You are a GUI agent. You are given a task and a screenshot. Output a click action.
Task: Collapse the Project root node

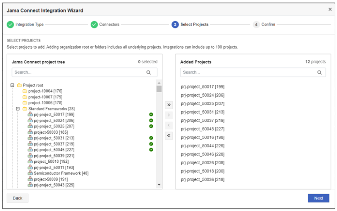pos(12,85)
